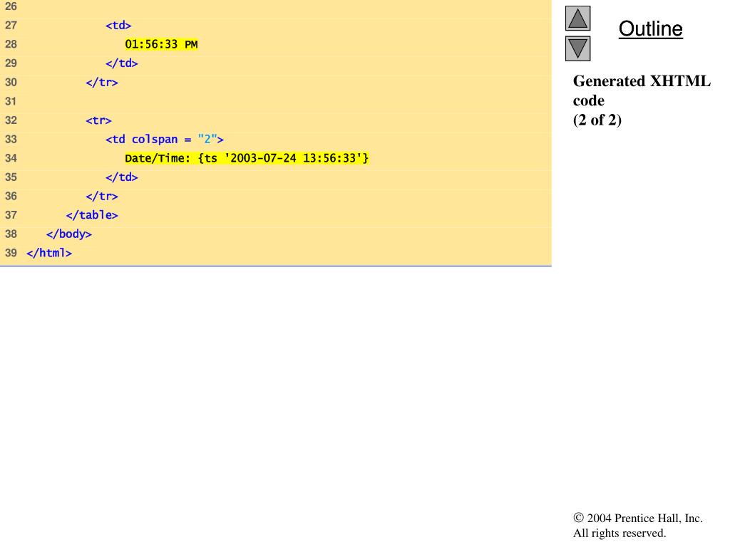Image resolution: width=730 pixels, height=547 pixels.
Task: Click the closing </table> tag
Action: (92, 215)
